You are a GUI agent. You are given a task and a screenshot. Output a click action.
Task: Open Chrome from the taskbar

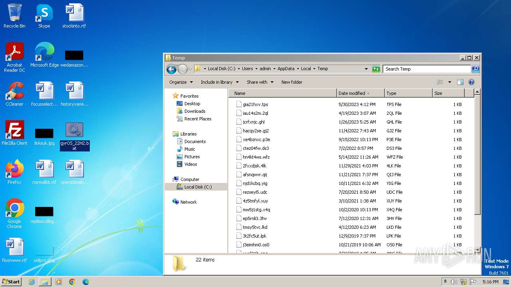(72, 282)
